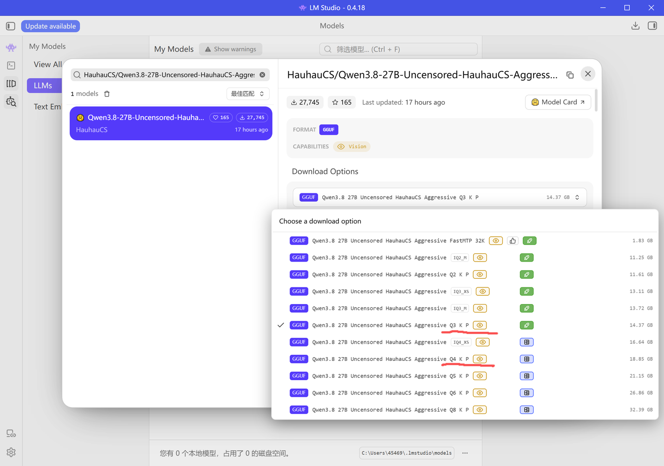
Task: Click the 165 likes badge on result card
Action: click(x=221, y=118)
